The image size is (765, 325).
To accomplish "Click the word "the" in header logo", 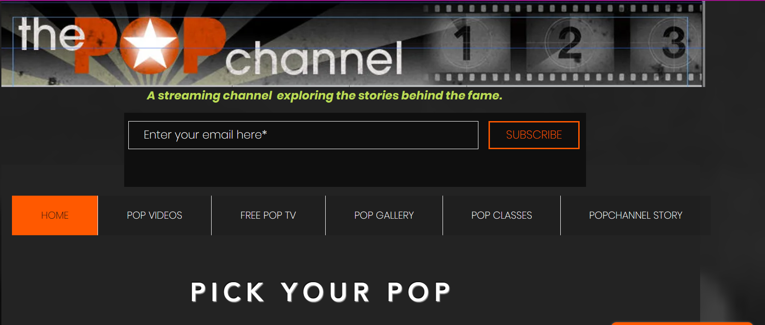I will pyautogui.click(x=52, y=34).
